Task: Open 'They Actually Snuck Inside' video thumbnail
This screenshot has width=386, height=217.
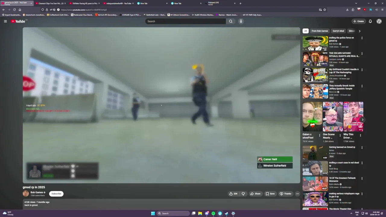Action: (315, 91)
